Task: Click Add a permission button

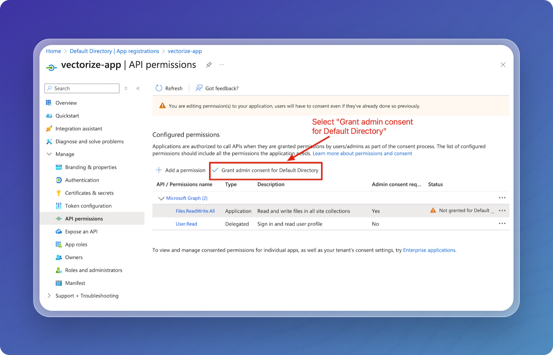Action: click(x=181, y=170)
